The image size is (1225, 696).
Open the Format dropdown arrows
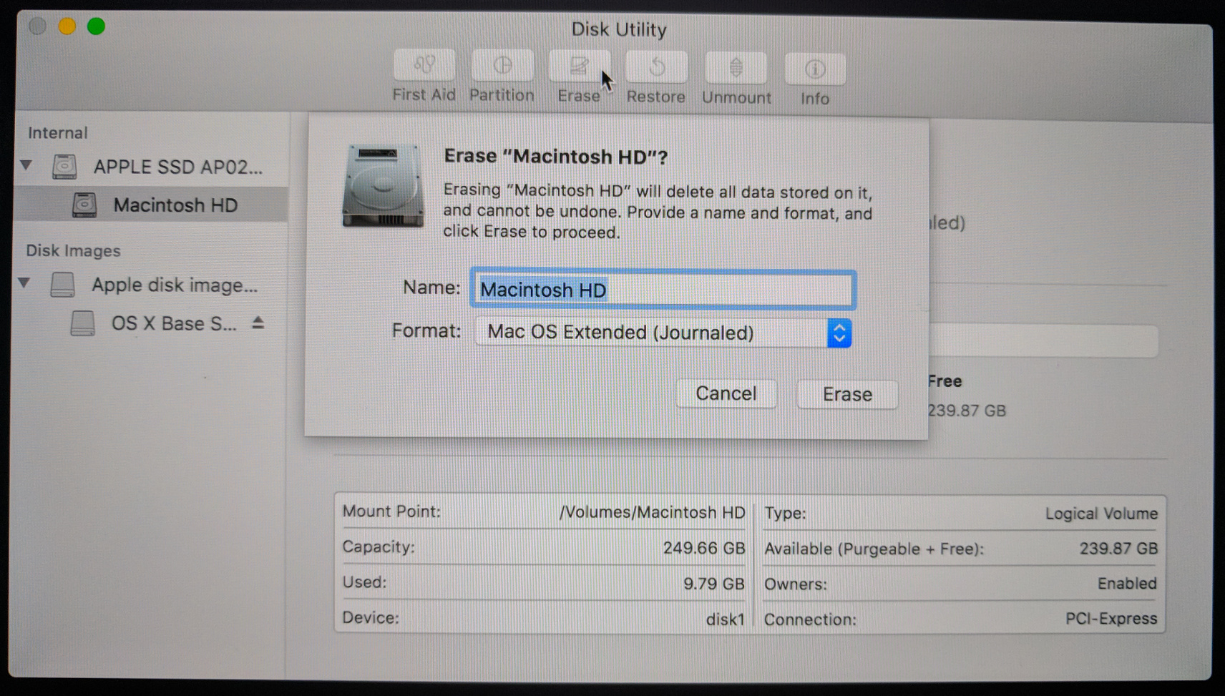[839, 333]
